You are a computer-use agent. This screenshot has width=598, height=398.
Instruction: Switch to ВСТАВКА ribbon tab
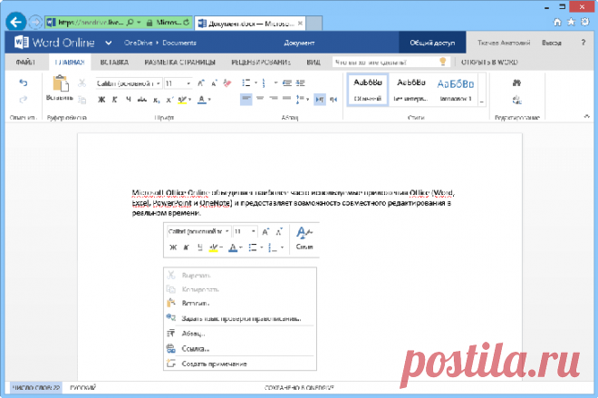pyautogui.click(x=114, y=63)
